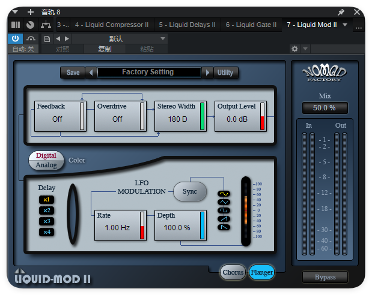The width and height of the screenshot is (372, 295).
Task: Toggle the plugin power bypass button
Action: point(16,38)
